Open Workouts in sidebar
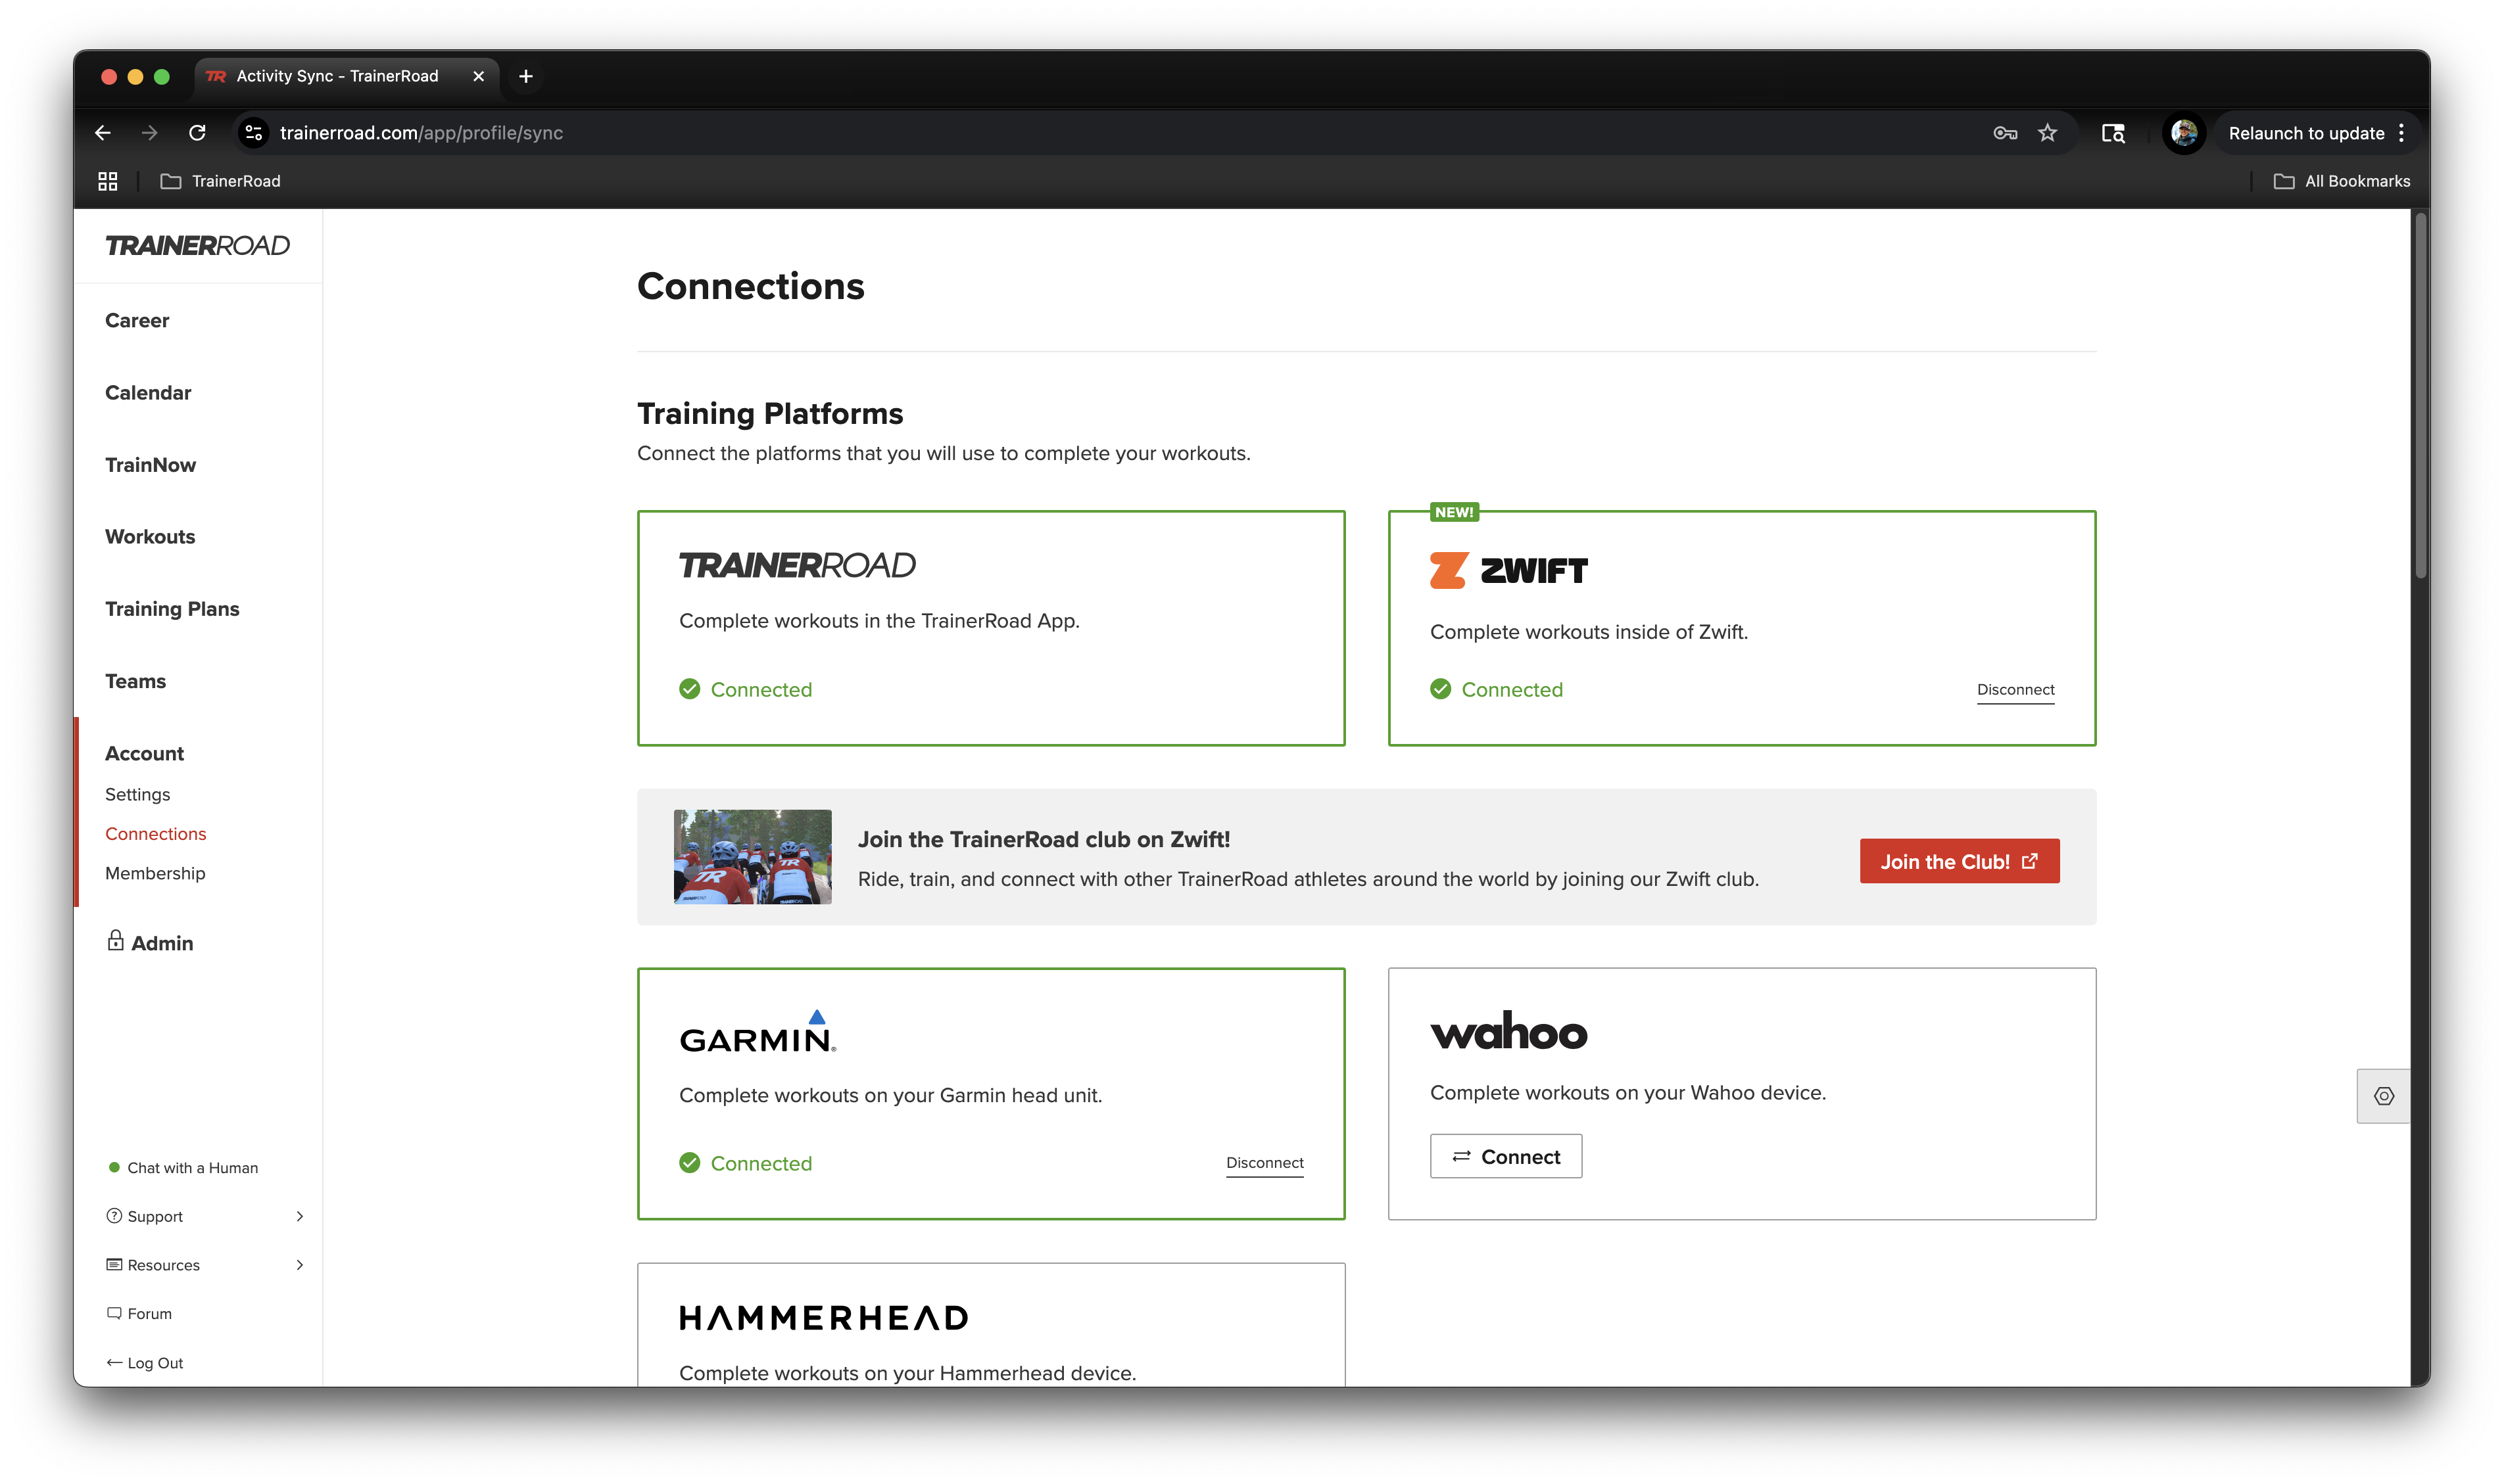The height and width of the screenshot is (1484, 2504). click(x=150, y=536)
